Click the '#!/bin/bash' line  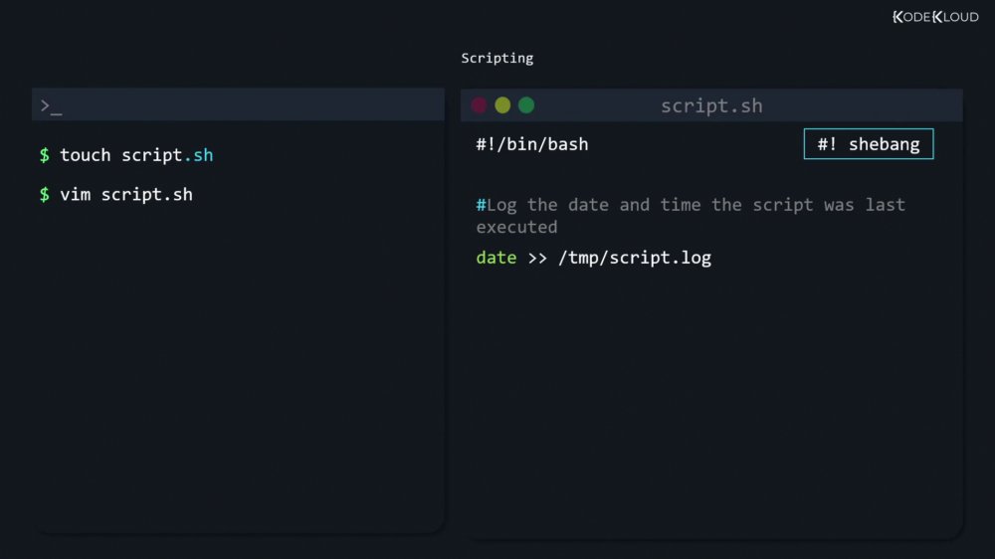(531, 144)
